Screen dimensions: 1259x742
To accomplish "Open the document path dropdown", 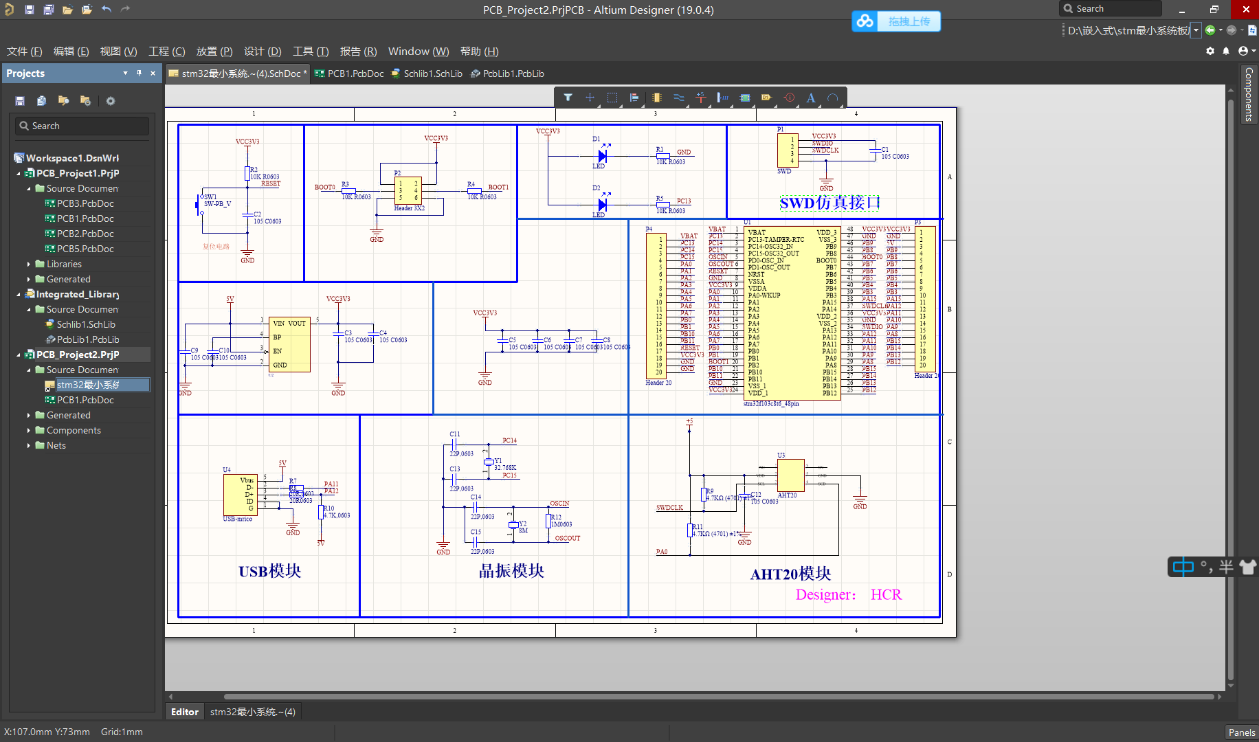I will click(1196, 30).
